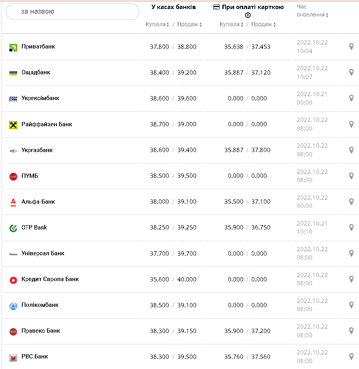Open the Укрексімбанк bank link
The height and width of the screenshot is (369, 359).
tap(40, 98)
